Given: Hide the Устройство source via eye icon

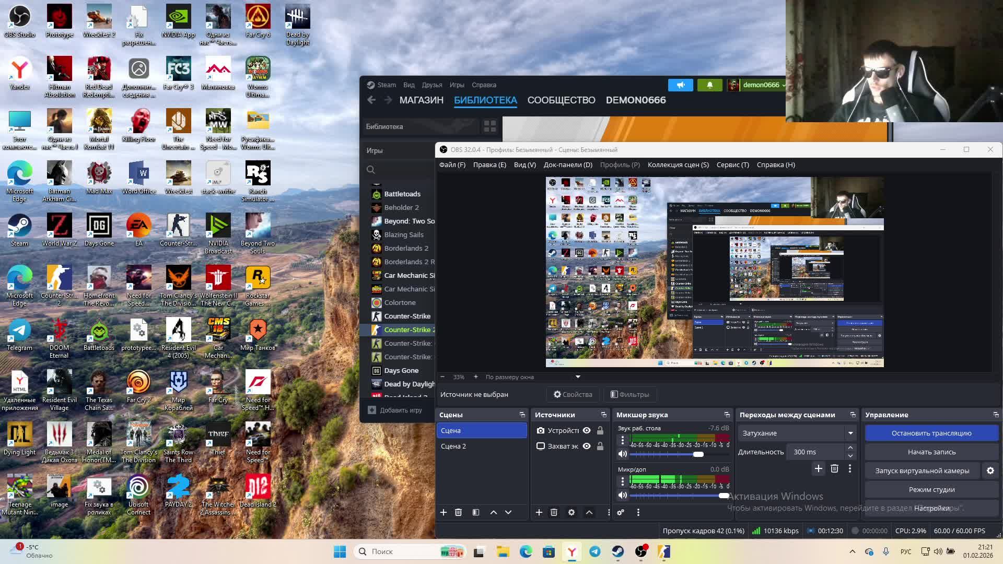Looking at the screenshot, I should click(x=587, y=430).
